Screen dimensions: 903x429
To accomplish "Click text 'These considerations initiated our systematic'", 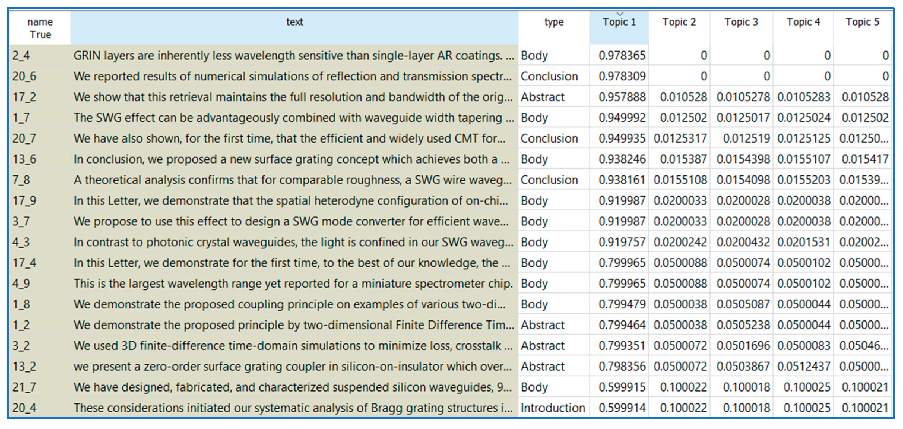I will (293, 408).
